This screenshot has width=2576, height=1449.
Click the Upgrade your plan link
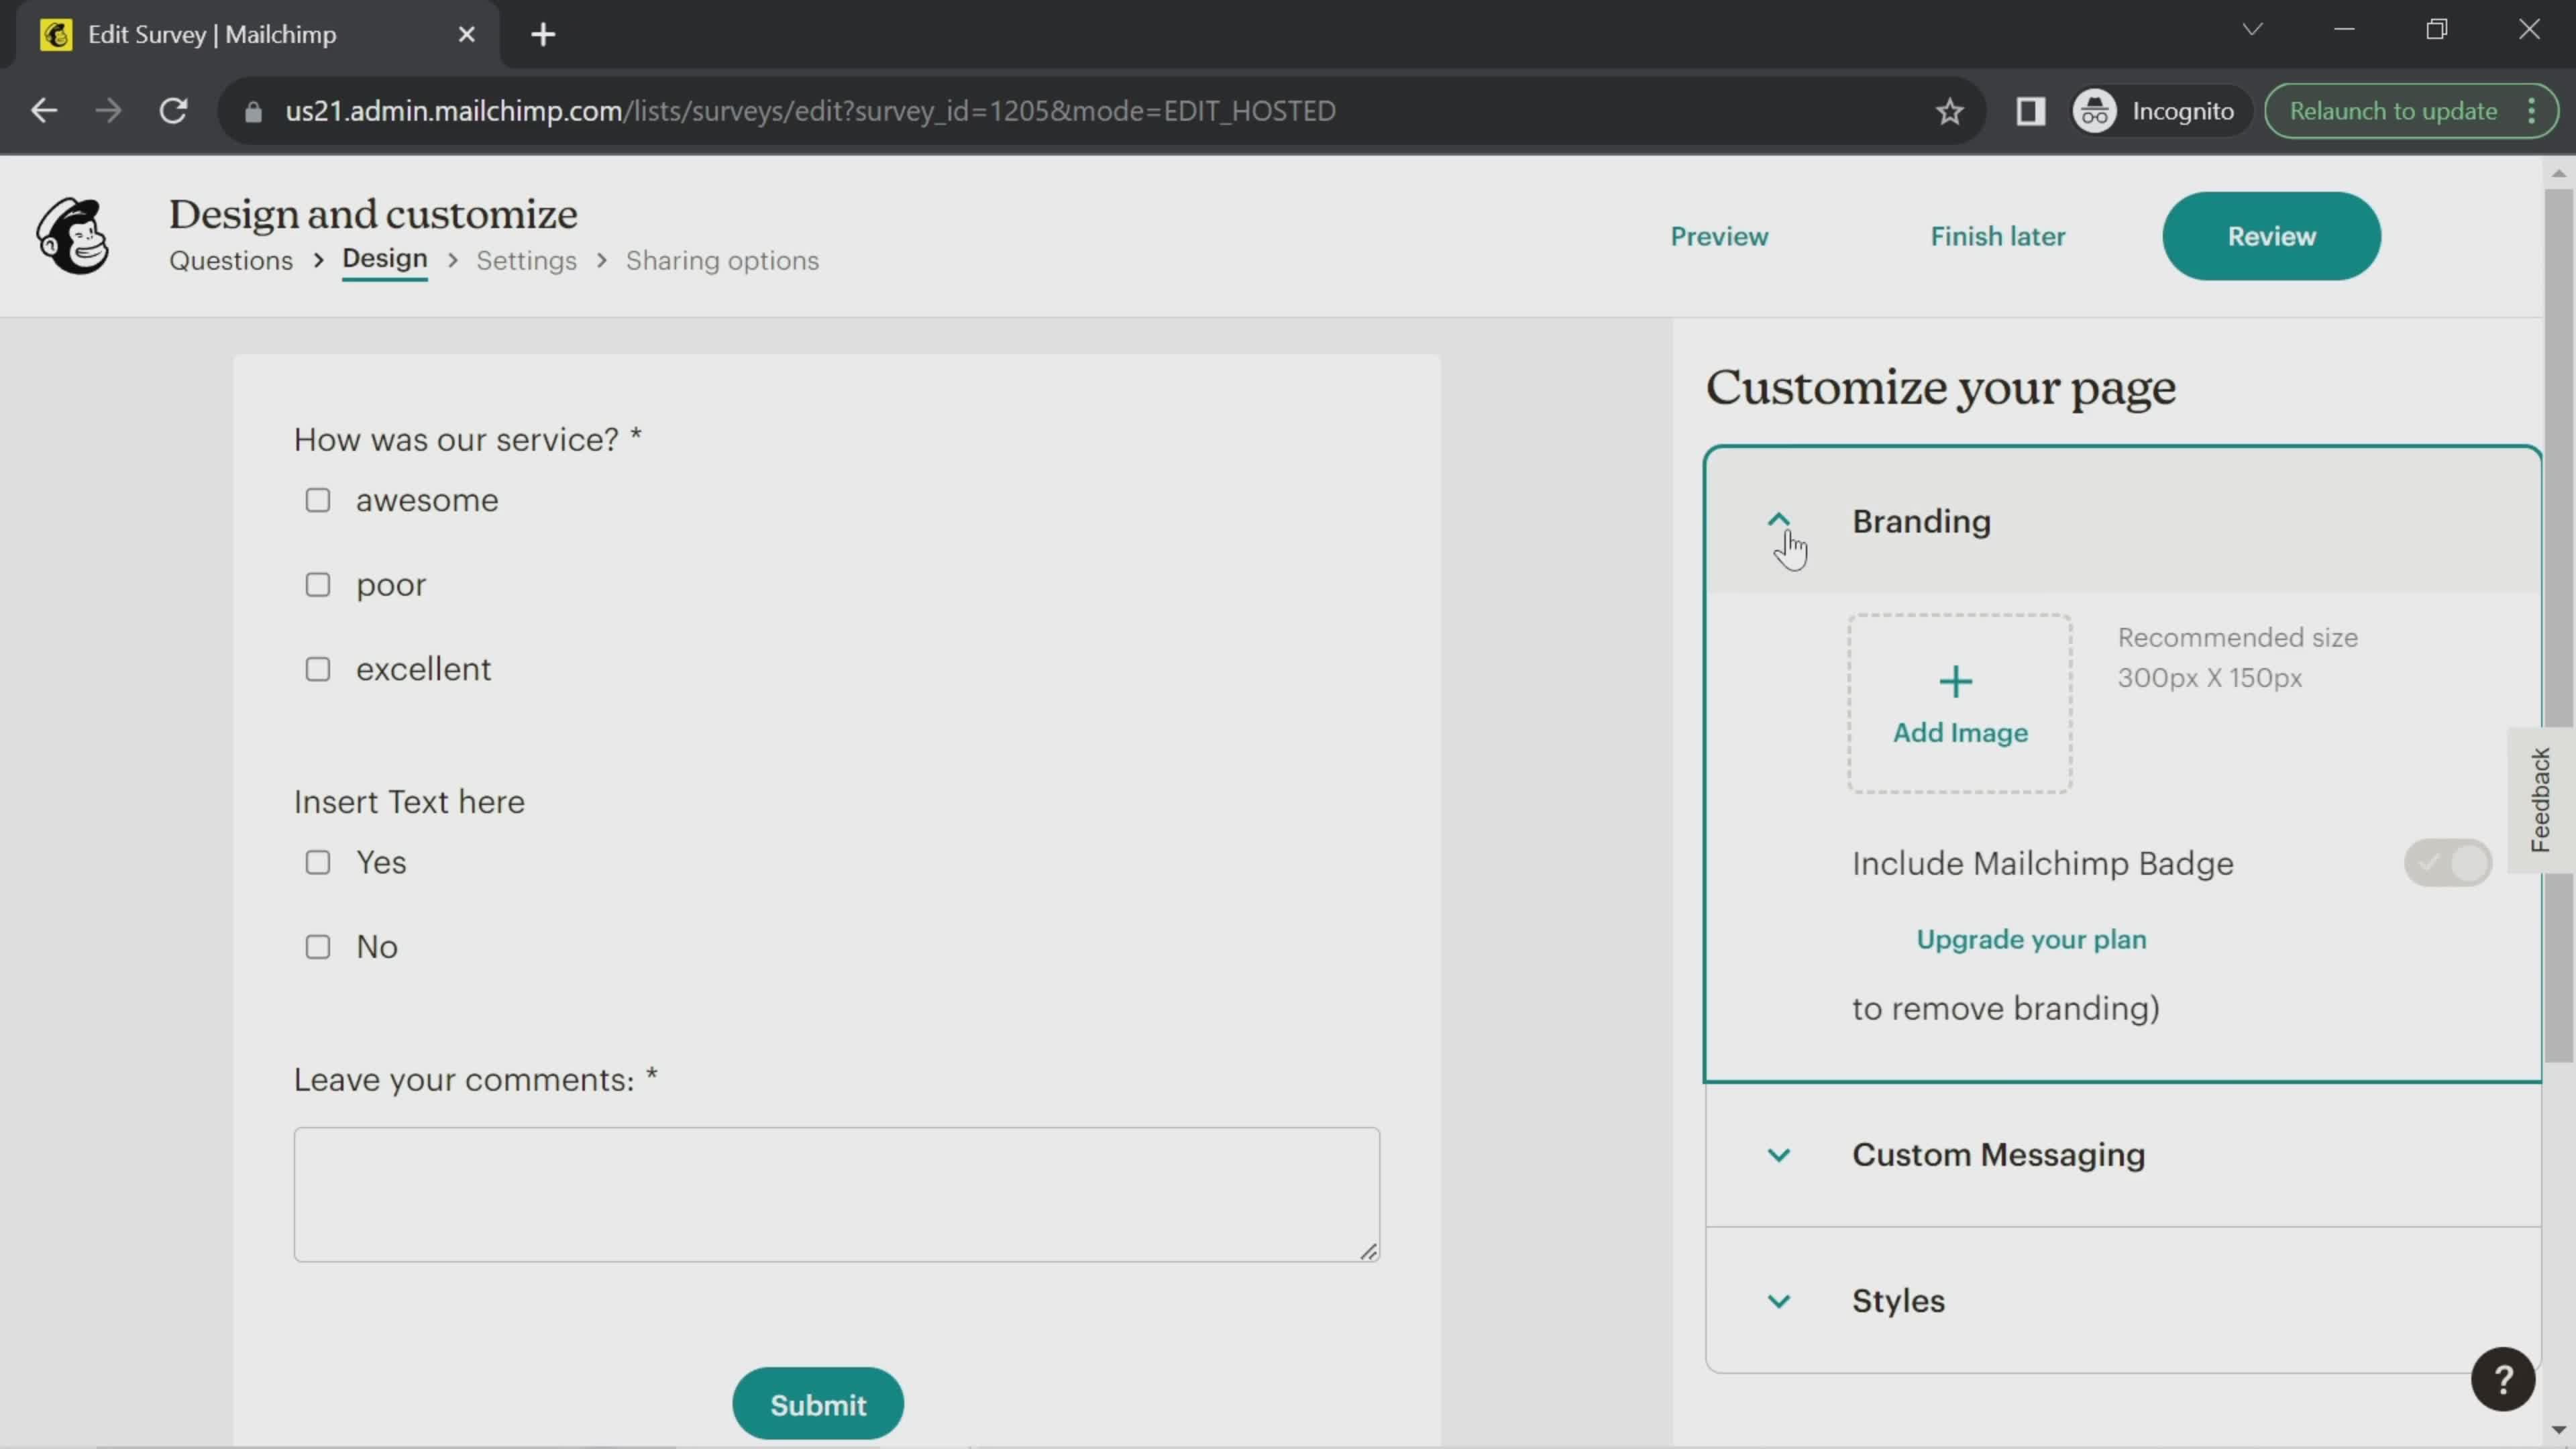coord(2031,939)
